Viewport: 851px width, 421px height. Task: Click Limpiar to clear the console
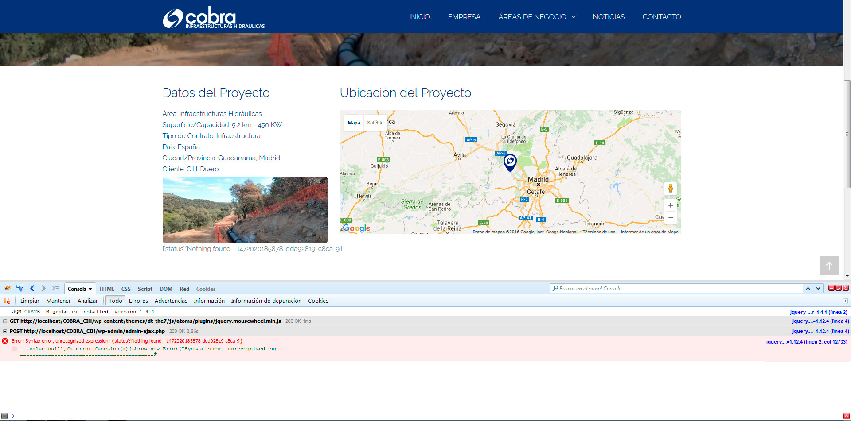[30, 301]
